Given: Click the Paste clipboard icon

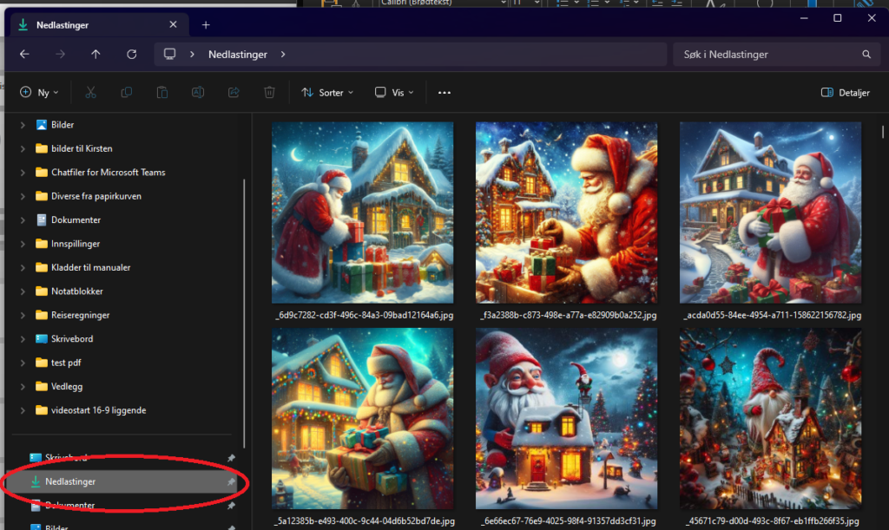Looking at the screenshot, I should pos(162,93).
